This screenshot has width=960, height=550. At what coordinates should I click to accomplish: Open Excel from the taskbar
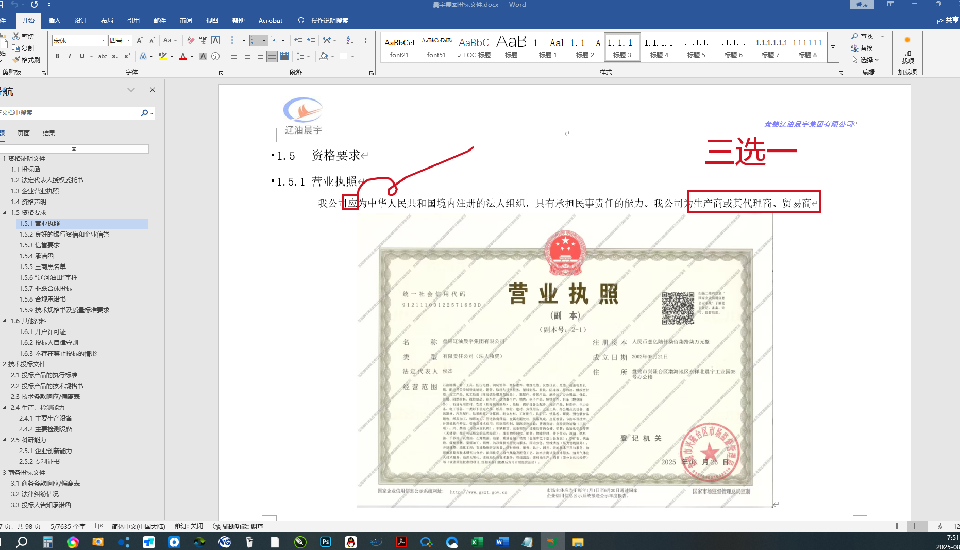tap(477, 542)
